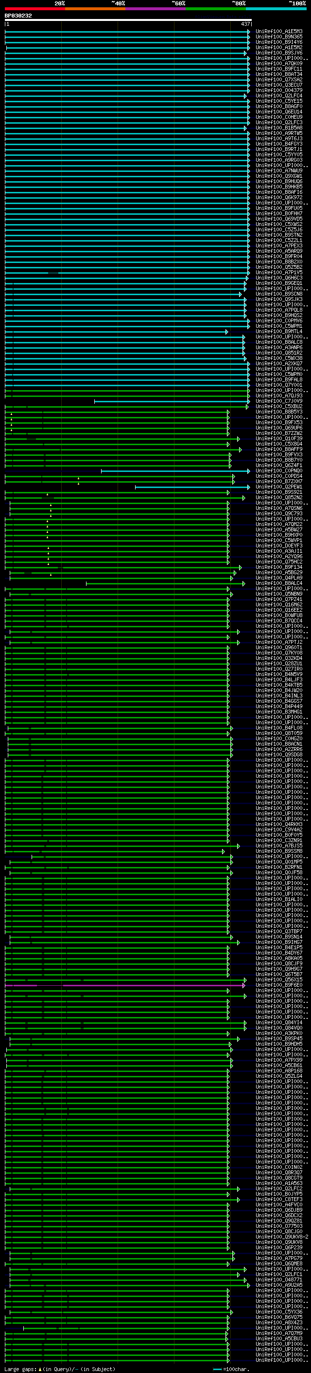The width and height of the screenshot is (311, 1373).
Task: Select hit UniRef100_C0PNQ0
Action: (x=279, y=470)
